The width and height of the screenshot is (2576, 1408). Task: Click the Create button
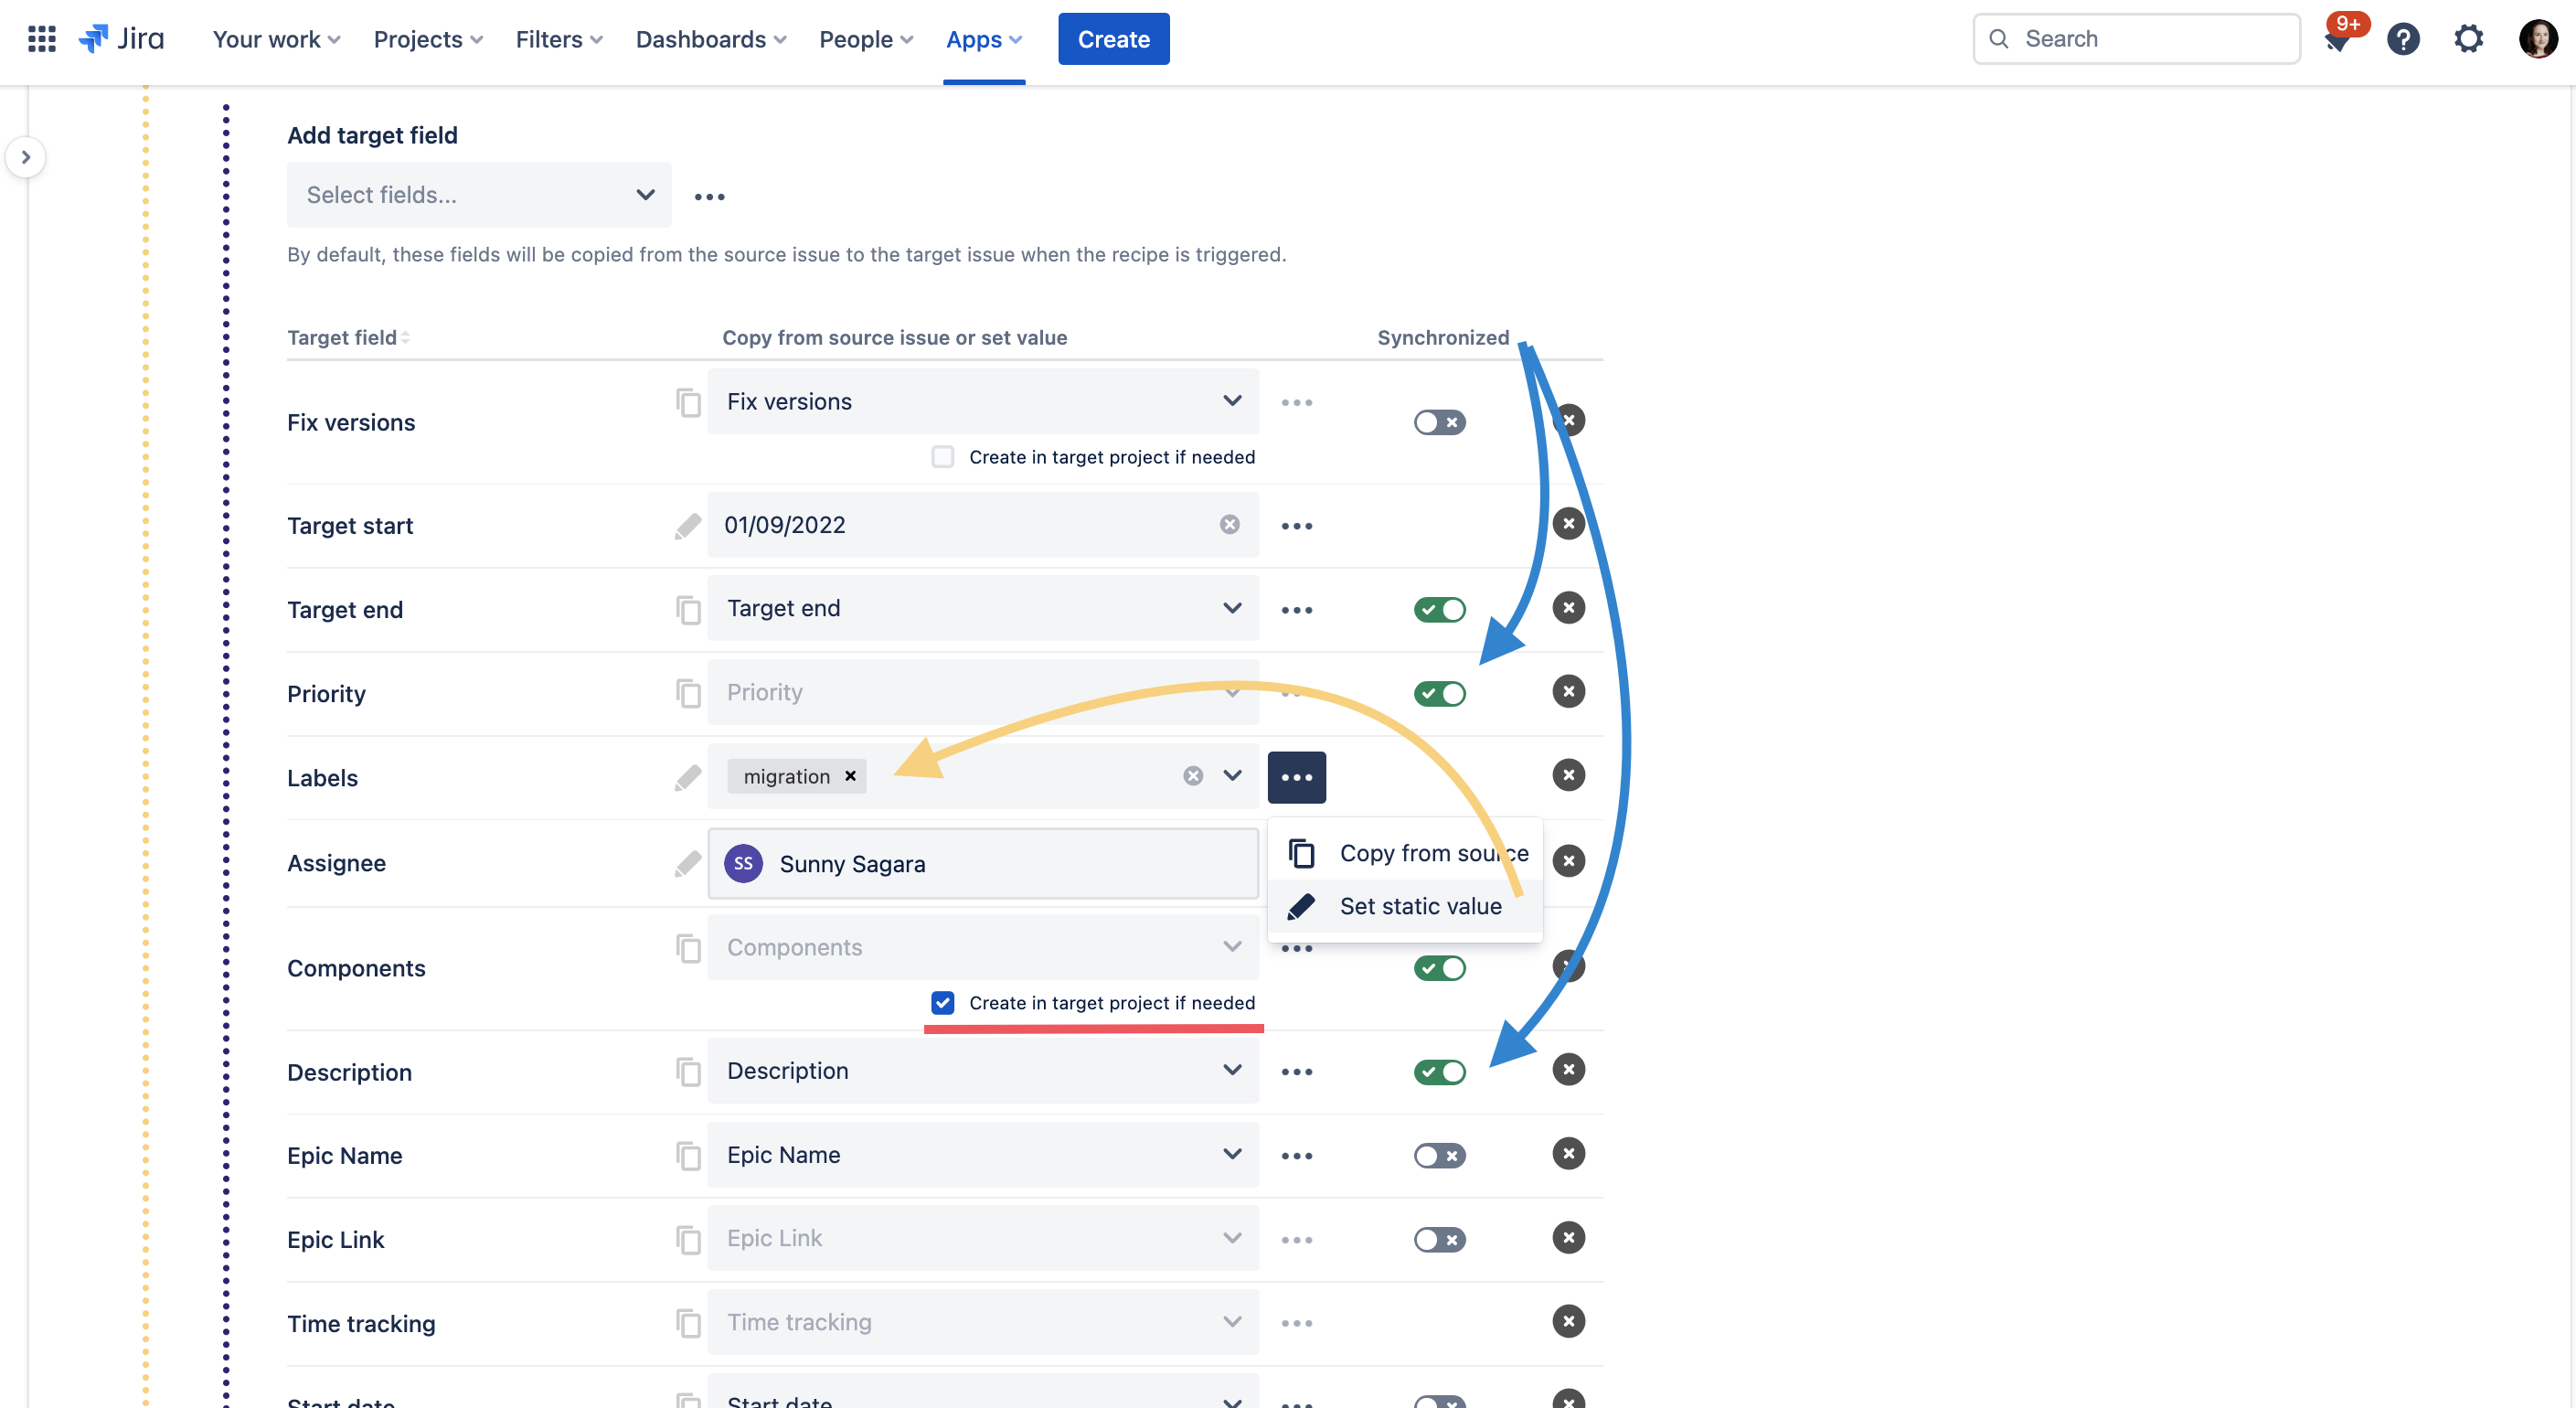point(1113,39)
